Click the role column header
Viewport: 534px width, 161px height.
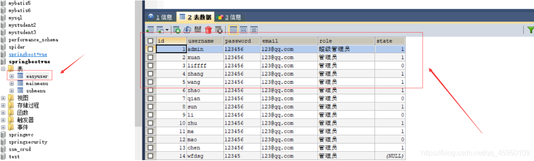[x=346, y=41]
